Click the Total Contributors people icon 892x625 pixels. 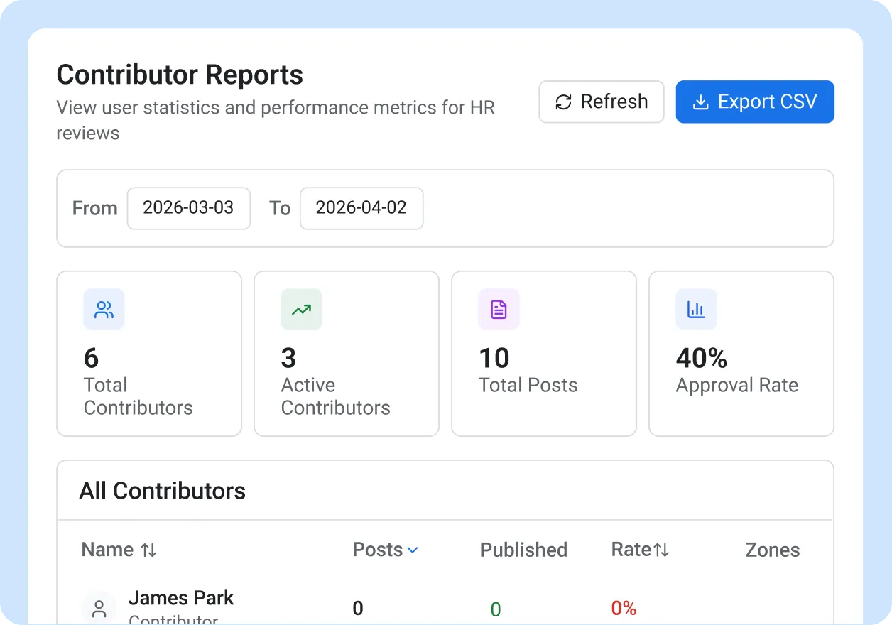pyautogui.click(x=104, y=309)
